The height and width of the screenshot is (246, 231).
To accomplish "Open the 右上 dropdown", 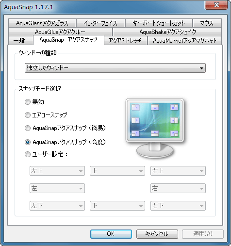I will click(178, 171).
